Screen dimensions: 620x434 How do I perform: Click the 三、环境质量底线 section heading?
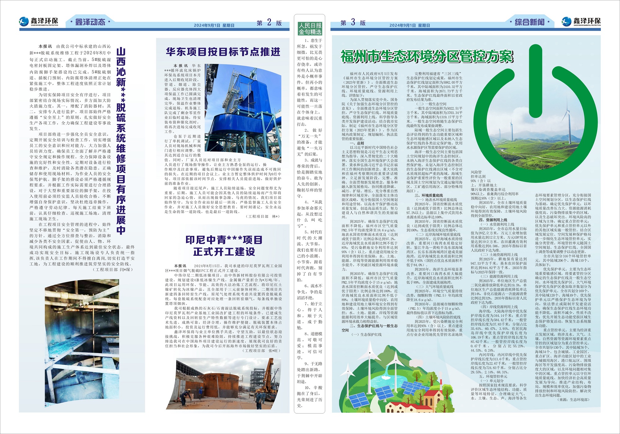[429, 195]
